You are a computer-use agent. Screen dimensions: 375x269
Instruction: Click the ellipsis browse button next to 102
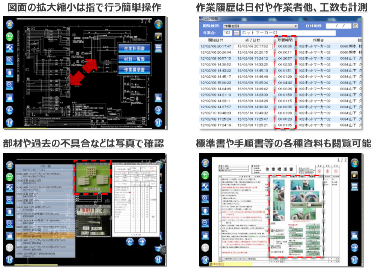tap(236, 33)
